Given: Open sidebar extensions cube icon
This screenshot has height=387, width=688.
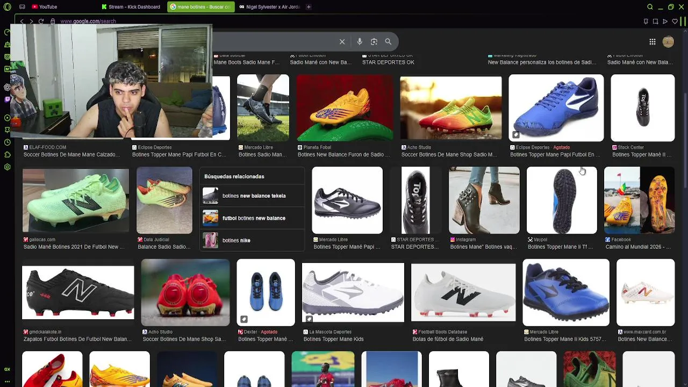Looking at the screenshot, I should point(7,155).
